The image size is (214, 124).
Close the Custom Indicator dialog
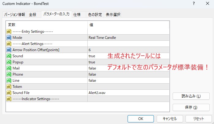click(x=208, y=4)
